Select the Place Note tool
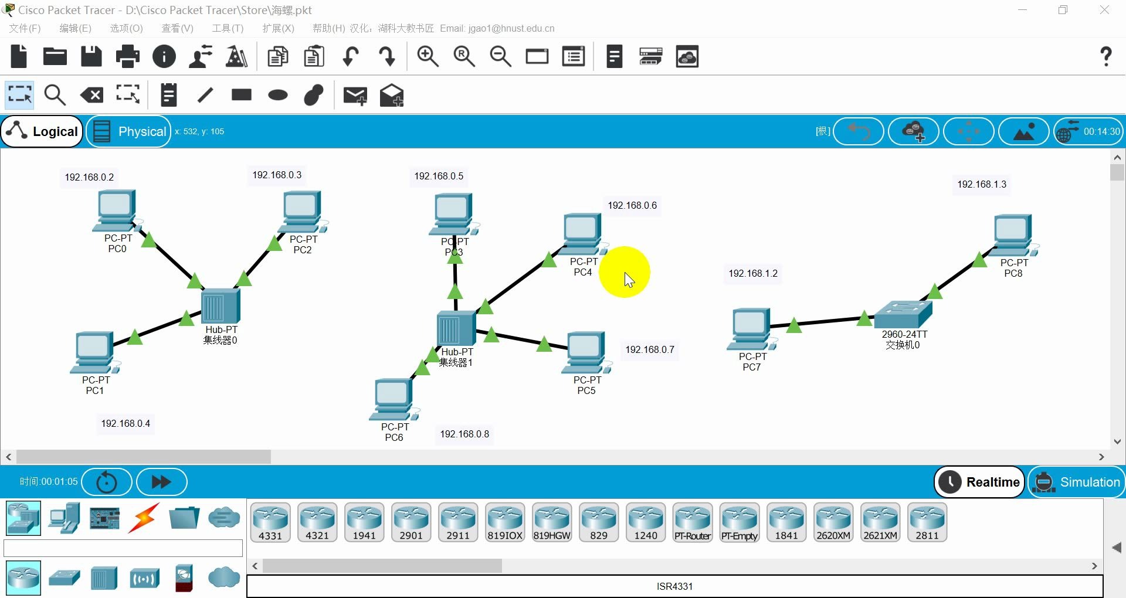Viewport: 1126px width, 598px height. coord(168,94)
